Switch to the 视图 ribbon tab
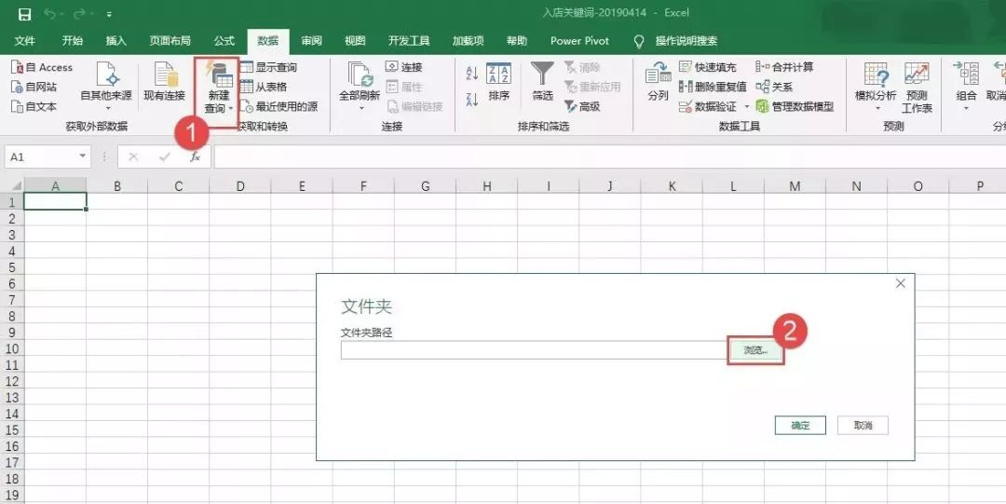 (355, 40)
